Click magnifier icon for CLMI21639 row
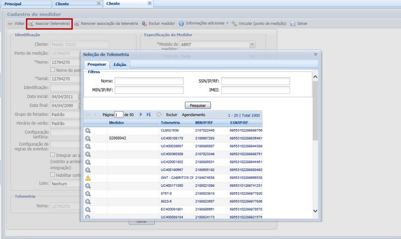 88,130
